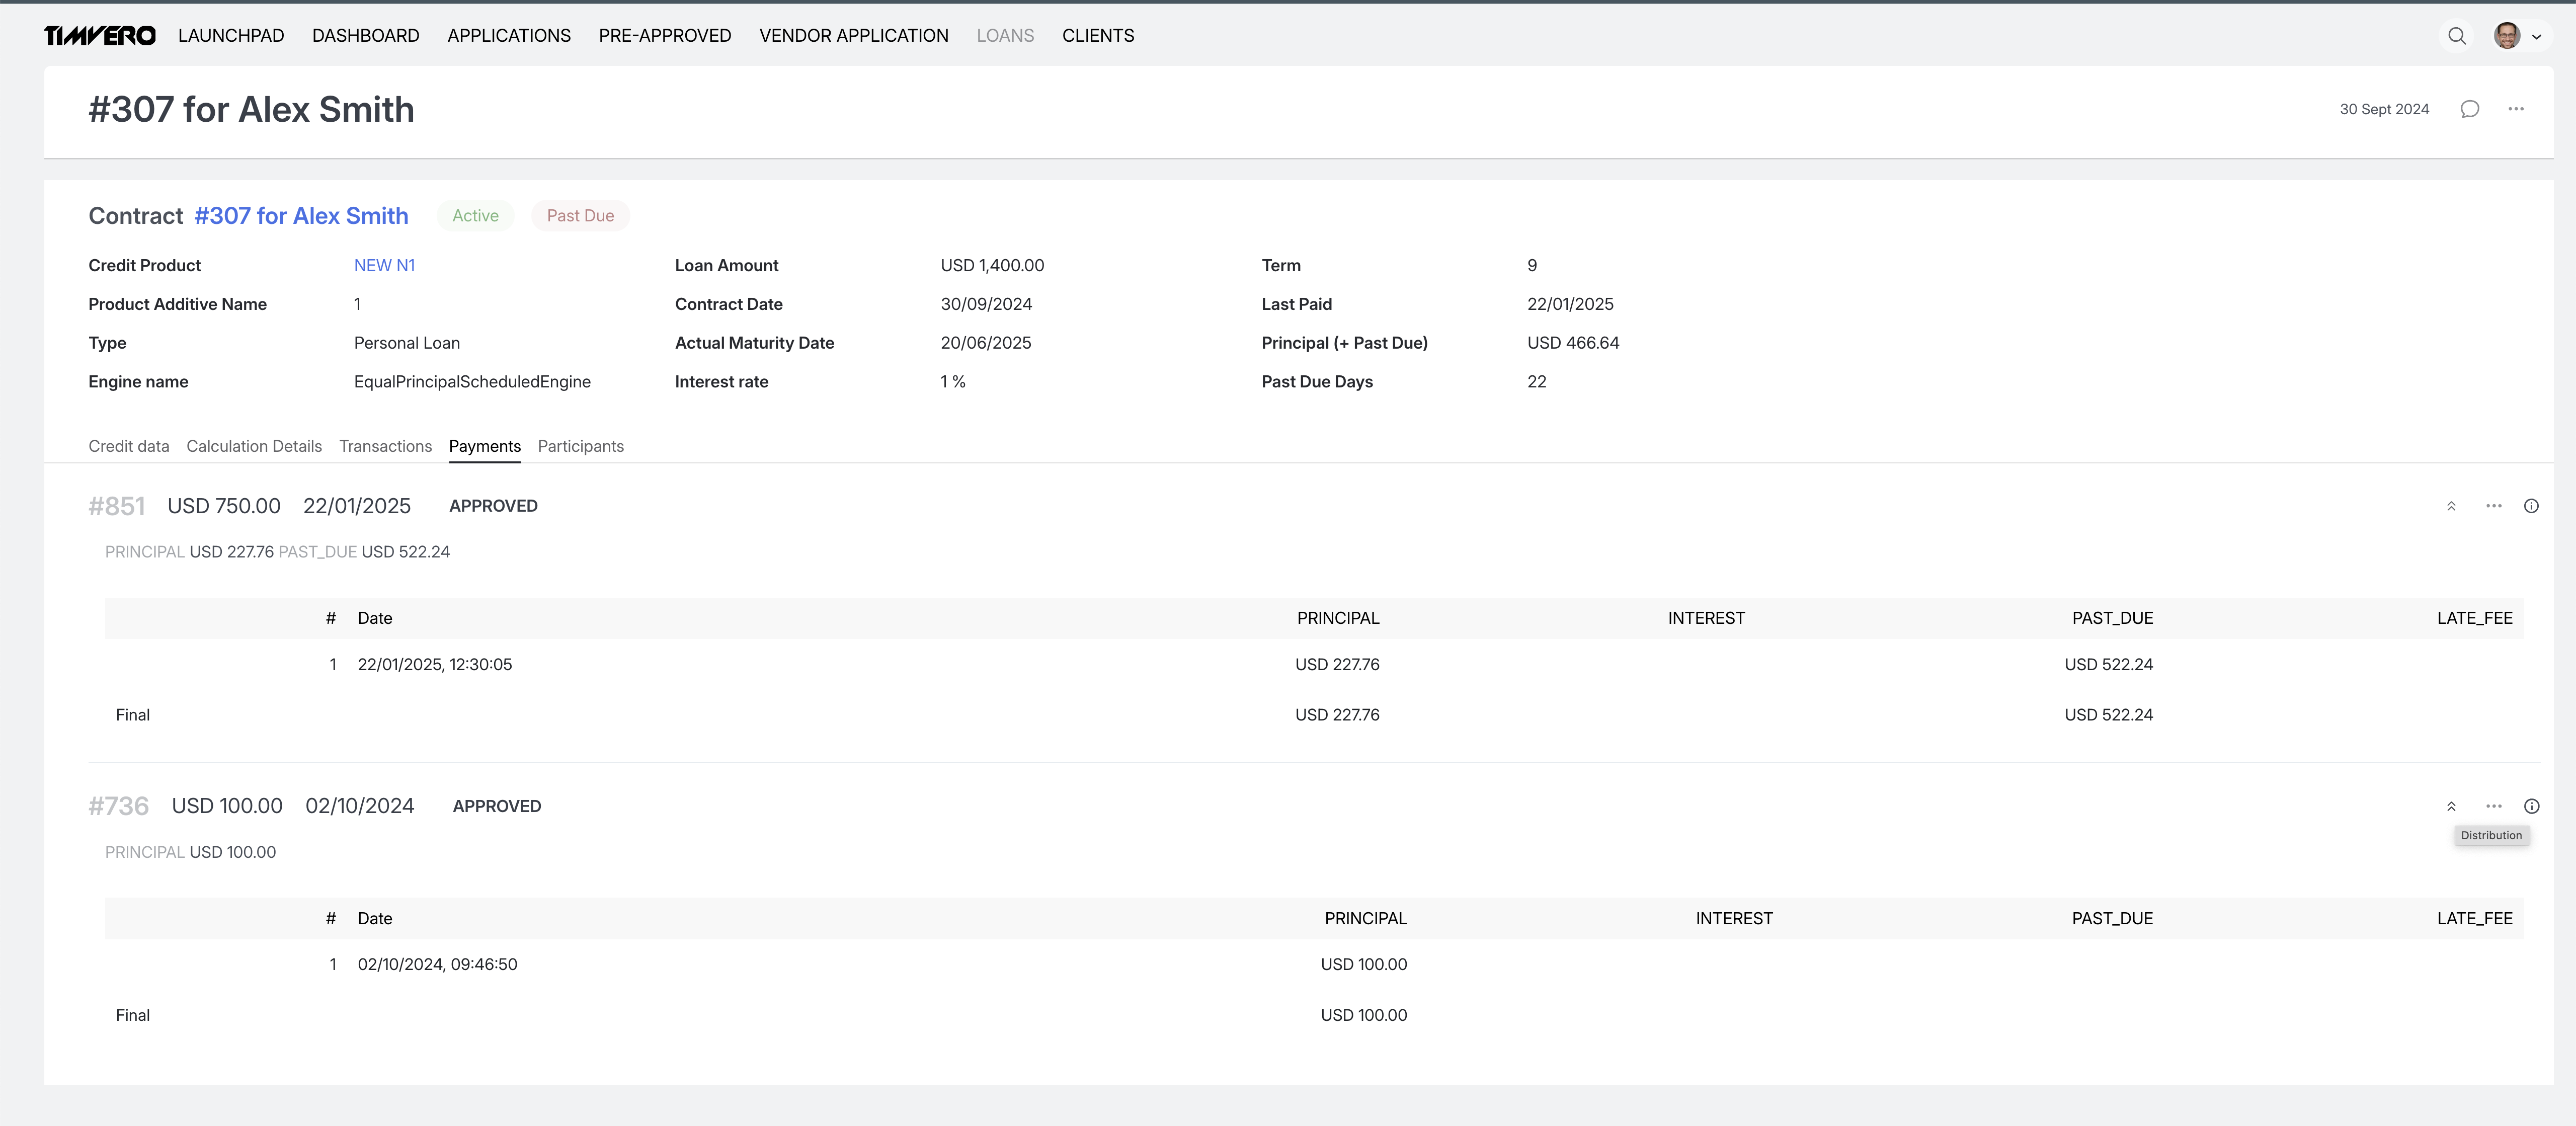Open three-dots menu for payment #851
Screen dimensions: 2576x1126
(x=2493, y=506)
